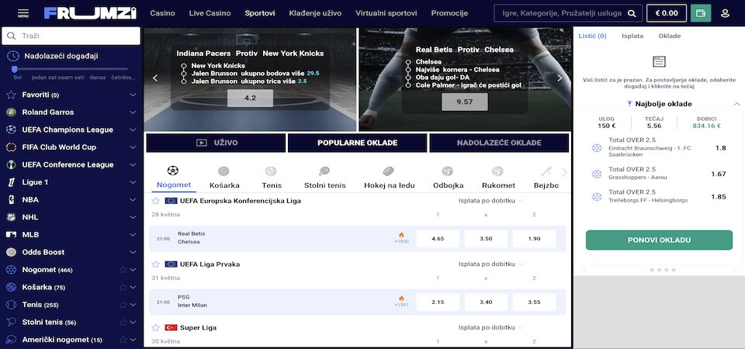Select the Košarka basketball sport icon
745x349 pixels.
[223, 171]
